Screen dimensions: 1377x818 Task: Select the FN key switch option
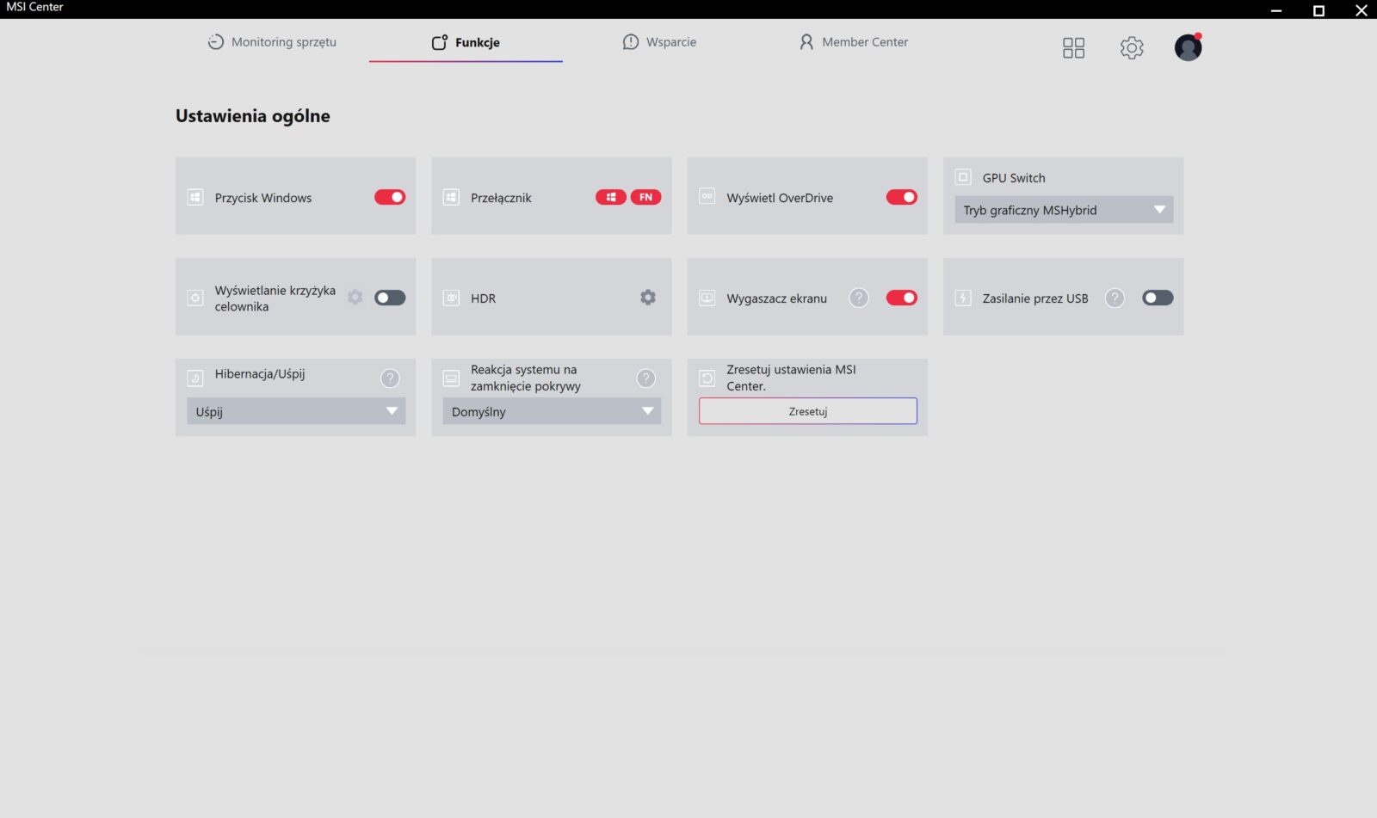tap(645, 197)
